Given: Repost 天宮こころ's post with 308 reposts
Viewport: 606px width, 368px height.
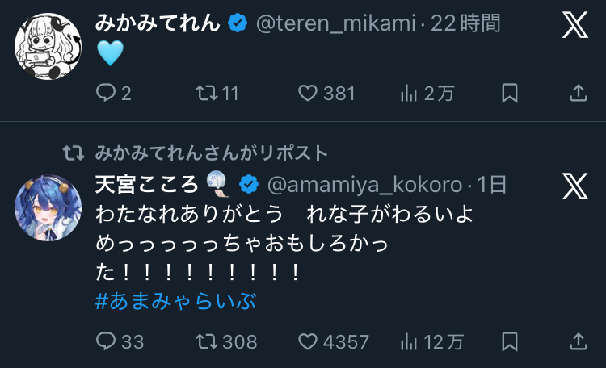Looking at the screenshot, I should coord(207,341).
